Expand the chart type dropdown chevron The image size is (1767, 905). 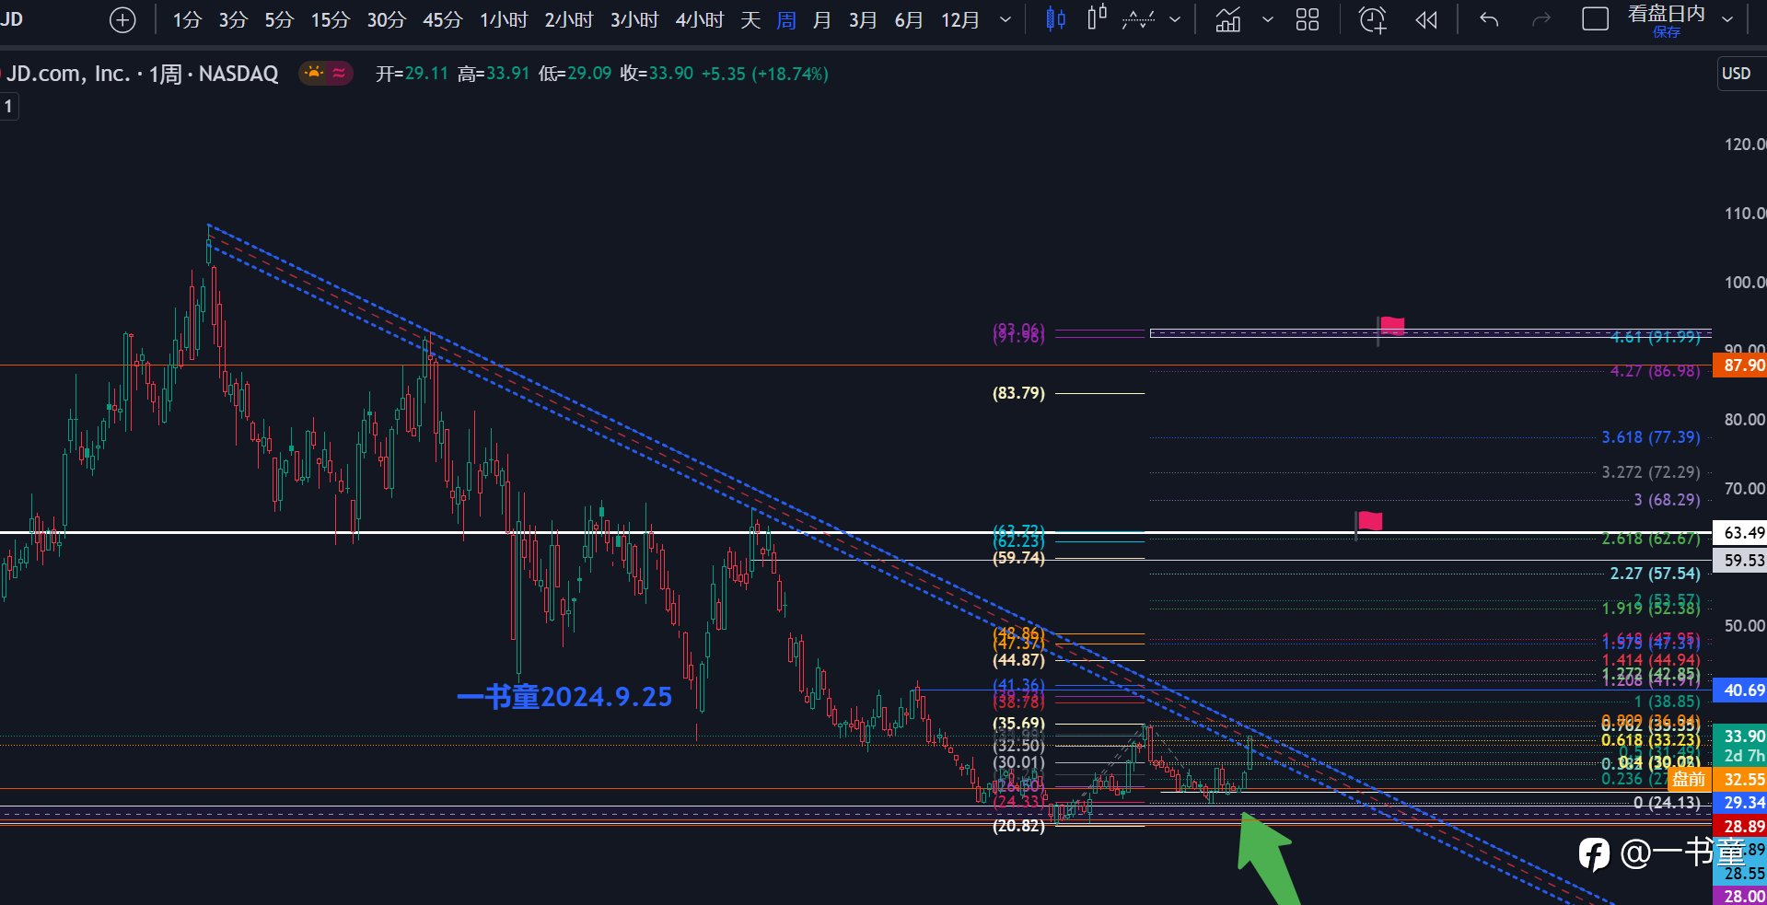(1175, 19)
